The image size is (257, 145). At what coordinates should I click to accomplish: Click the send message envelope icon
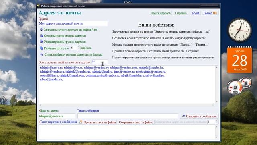click(184, 116)
